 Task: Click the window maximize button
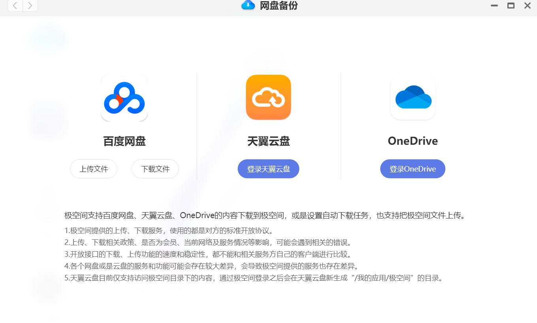(x=511, y=6)
